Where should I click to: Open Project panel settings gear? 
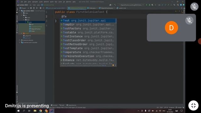(41, 8)
